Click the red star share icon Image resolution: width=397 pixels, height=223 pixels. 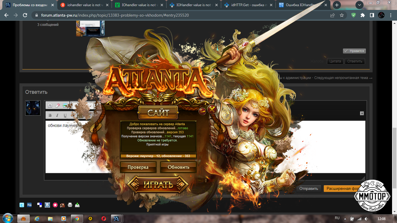55,205
